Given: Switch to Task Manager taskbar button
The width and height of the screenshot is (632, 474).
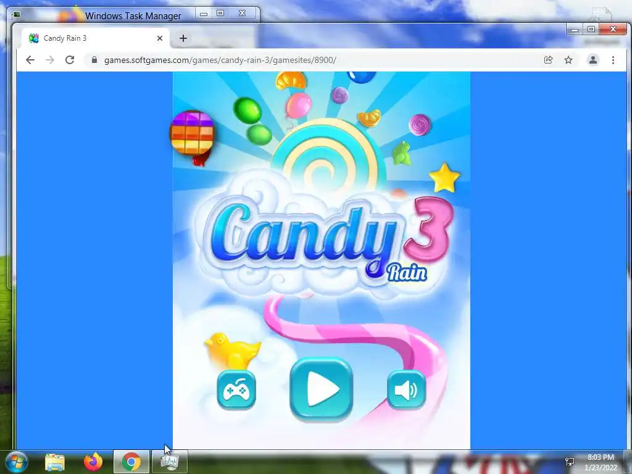Looking at the screenshot, I should pyautogui.click(x=170, y=462).
